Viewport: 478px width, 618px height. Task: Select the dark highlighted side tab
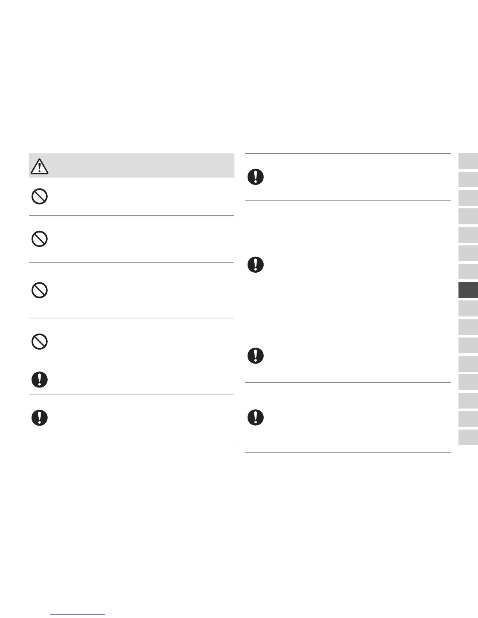click(x=468, y=290)
